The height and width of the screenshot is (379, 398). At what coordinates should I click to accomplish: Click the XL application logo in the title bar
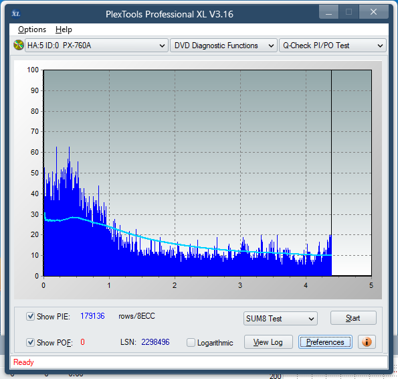point(16,13)
